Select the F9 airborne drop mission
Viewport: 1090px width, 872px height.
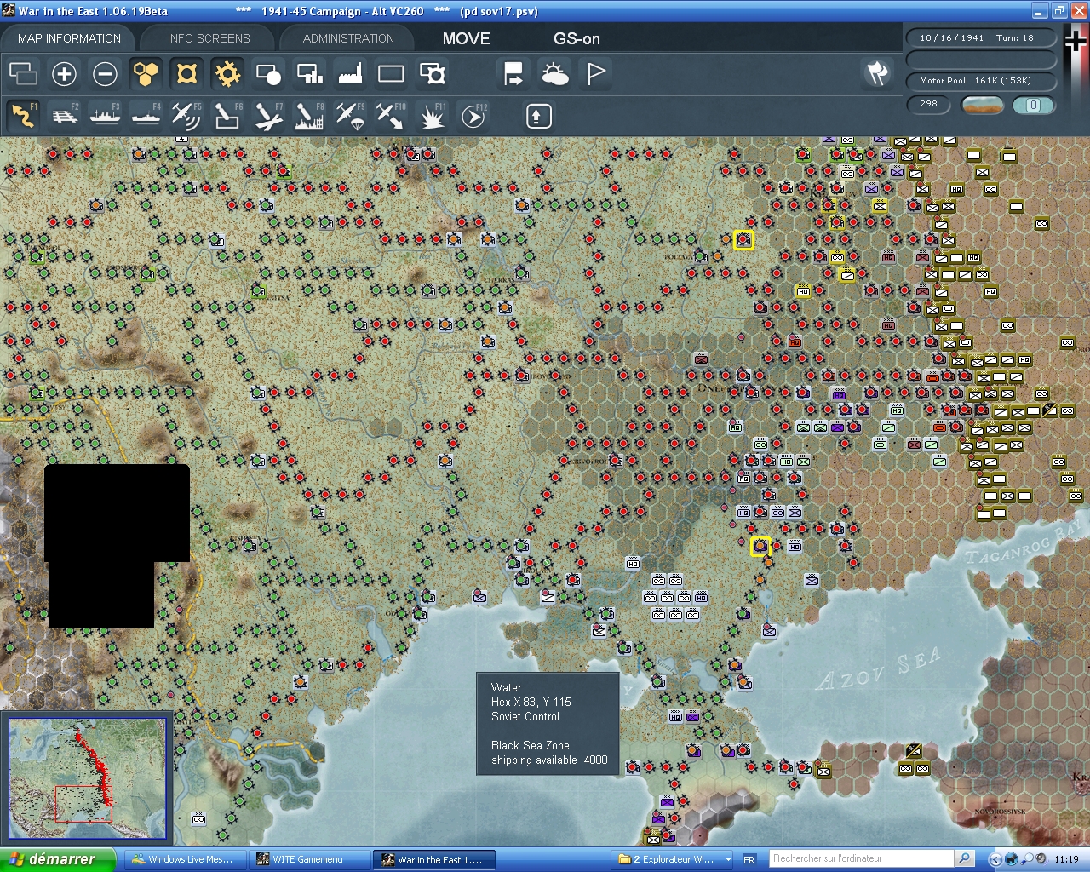point(350,116)
